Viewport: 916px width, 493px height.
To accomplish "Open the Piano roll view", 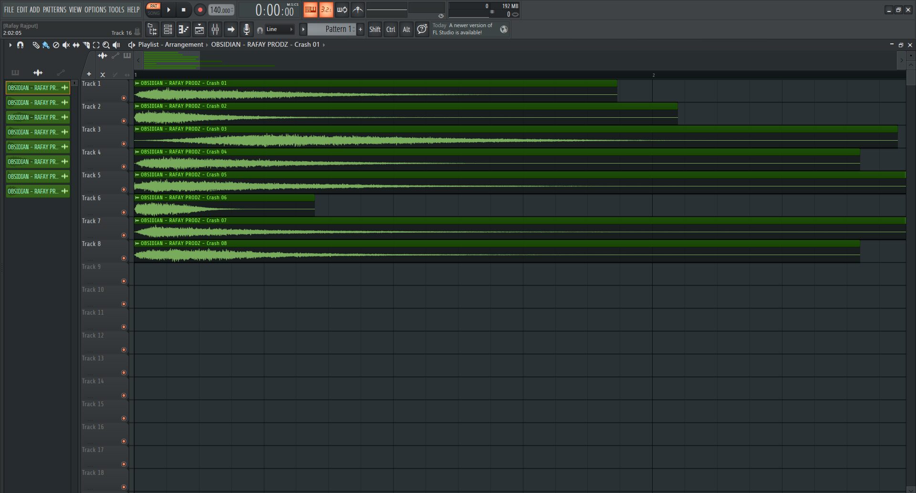I will (x=184, y=30).
